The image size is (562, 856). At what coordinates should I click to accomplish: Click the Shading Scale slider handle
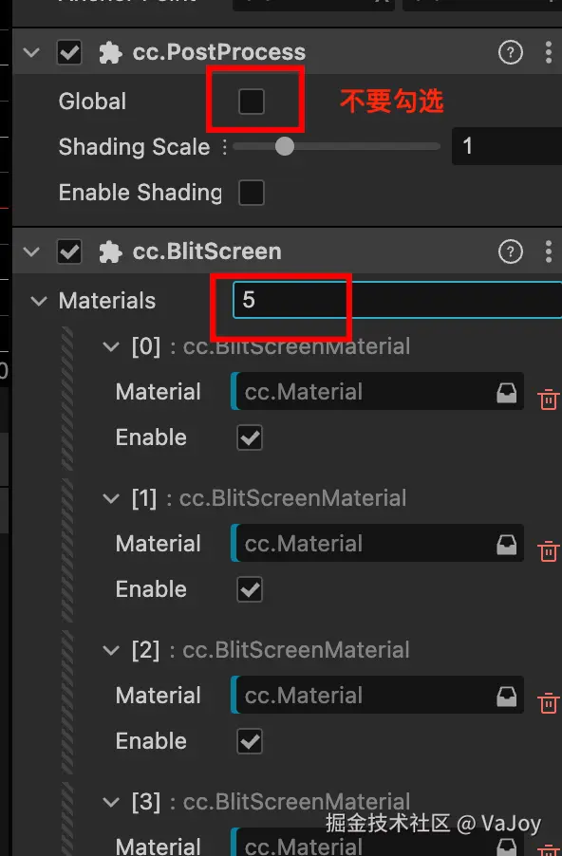click(x=285, y=146)
